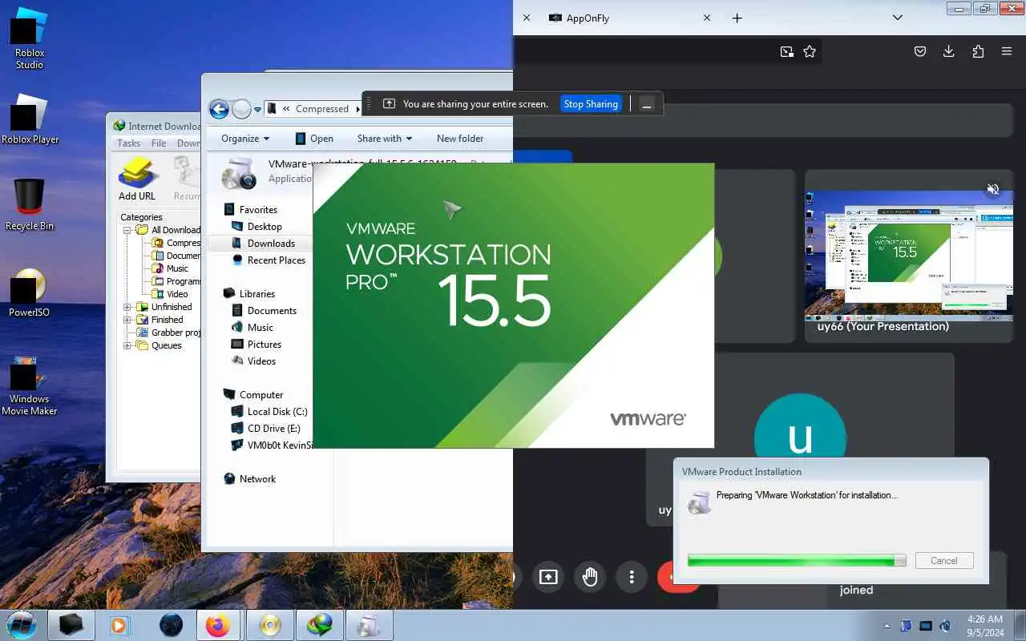Click the Compressed breadcrumb in the address bar

click(x=321, y=109)
